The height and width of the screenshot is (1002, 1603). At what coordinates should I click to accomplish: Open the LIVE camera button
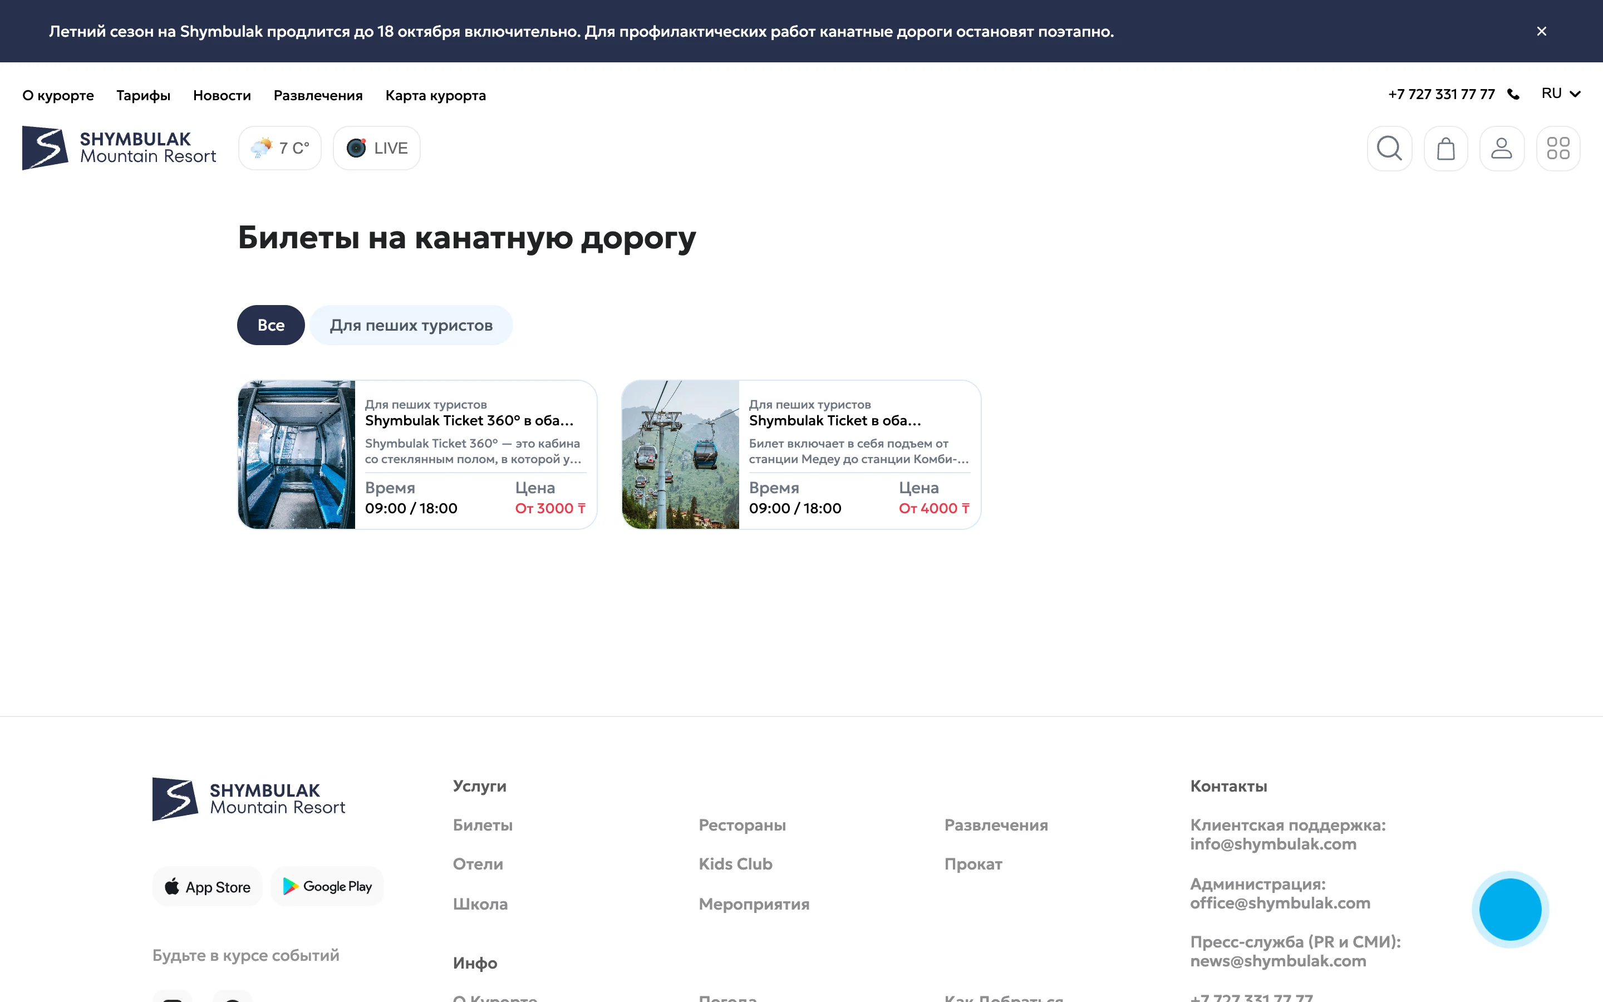(376, 148)
